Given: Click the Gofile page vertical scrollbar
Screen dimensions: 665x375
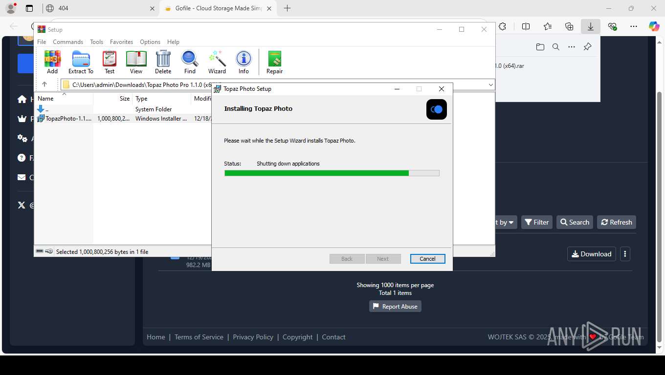Looking at the screenshot, I should 659,217.
